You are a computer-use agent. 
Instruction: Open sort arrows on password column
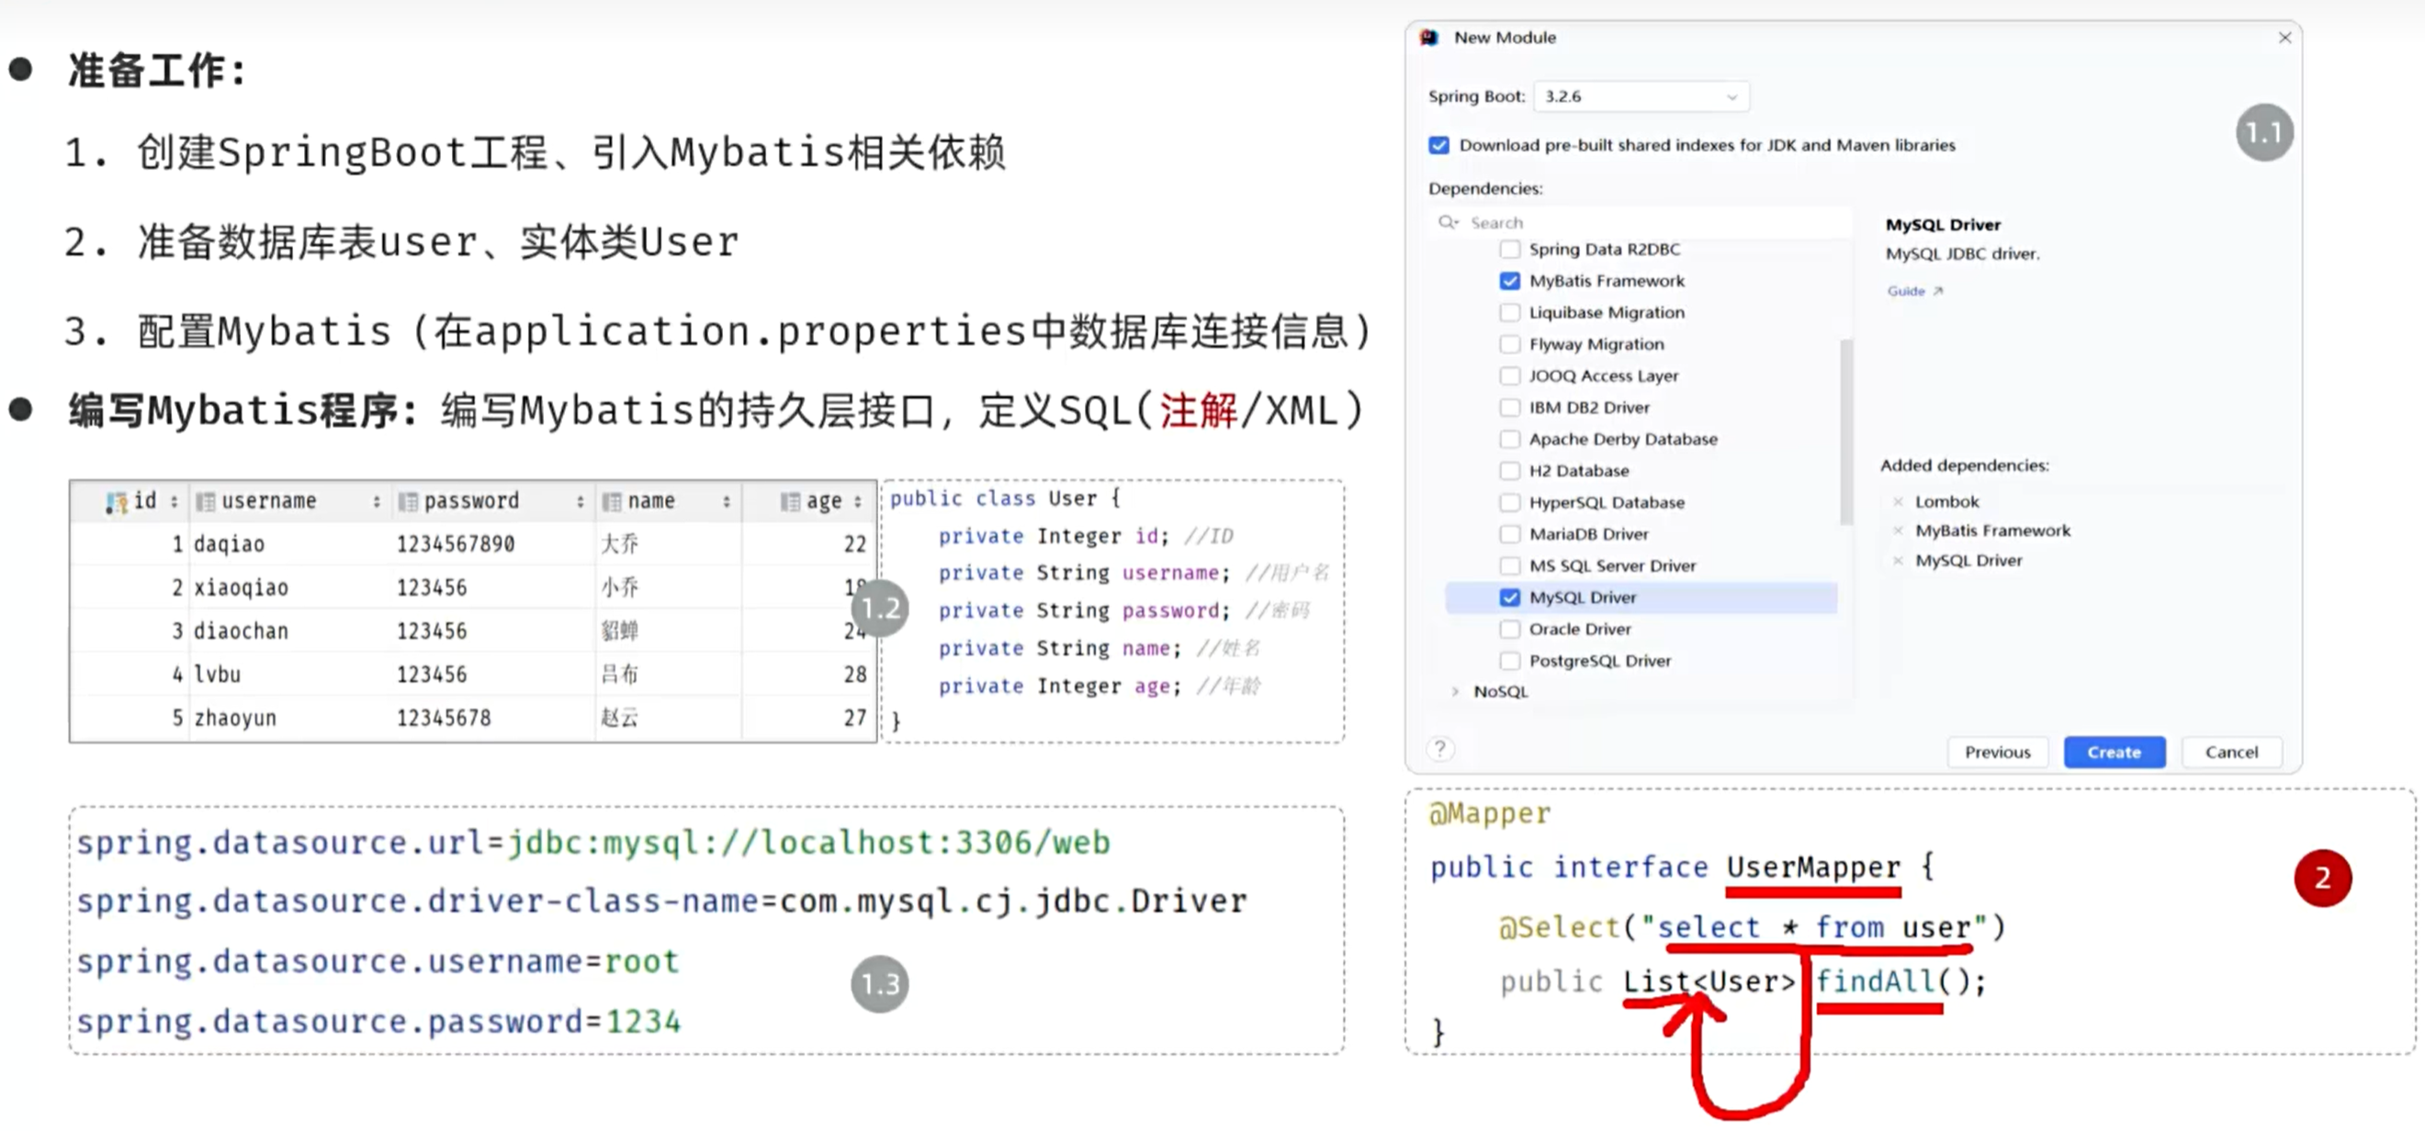tap(580, 501)
